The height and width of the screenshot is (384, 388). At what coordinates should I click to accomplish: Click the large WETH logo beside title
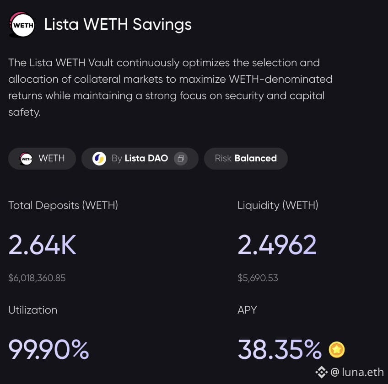pyautogui.click(x=22, y=25)
